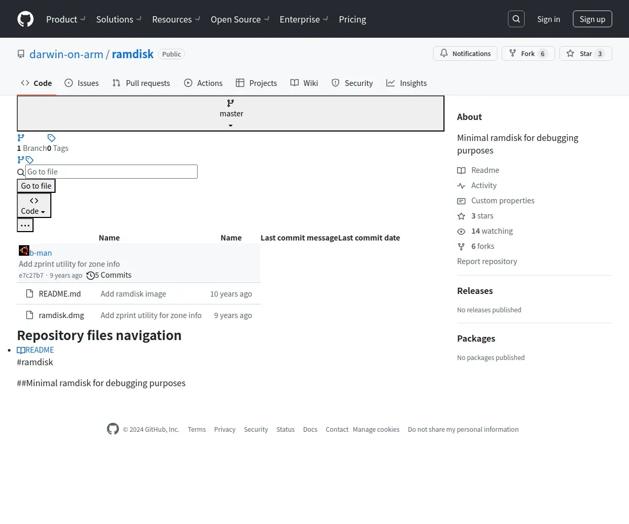This screenshot has width=629, height=524.
Task: Open the Releases heading link
Action: (x=475, y=291)
